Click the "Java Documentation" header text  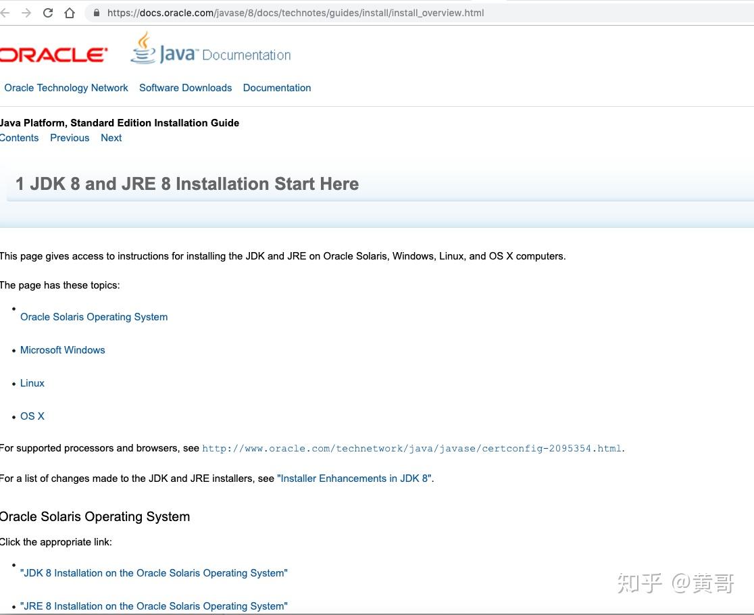click(x=225, y=54)
